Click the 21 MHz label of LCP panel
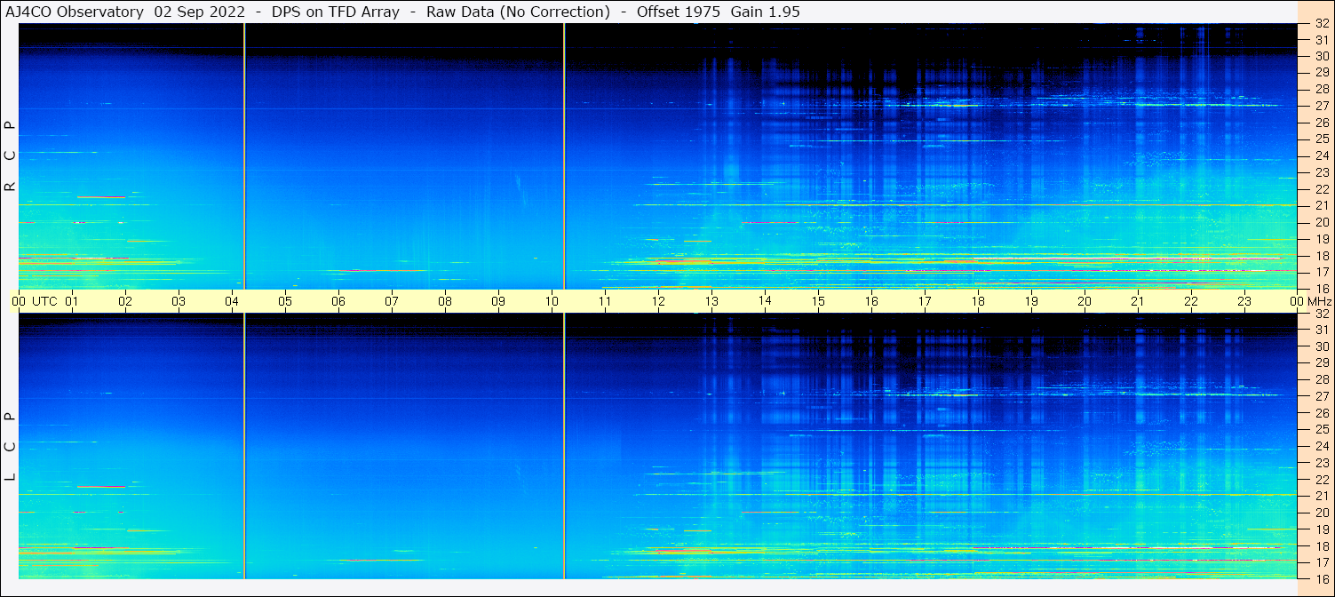This screenshot has height=597, width=1335. [1322, 497]
